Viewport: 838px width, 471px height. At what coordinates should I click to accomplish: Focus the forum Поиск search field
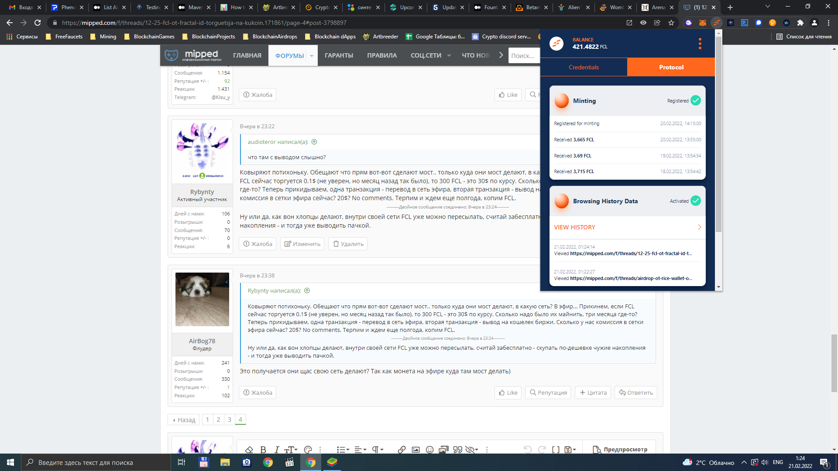point(524,55)
